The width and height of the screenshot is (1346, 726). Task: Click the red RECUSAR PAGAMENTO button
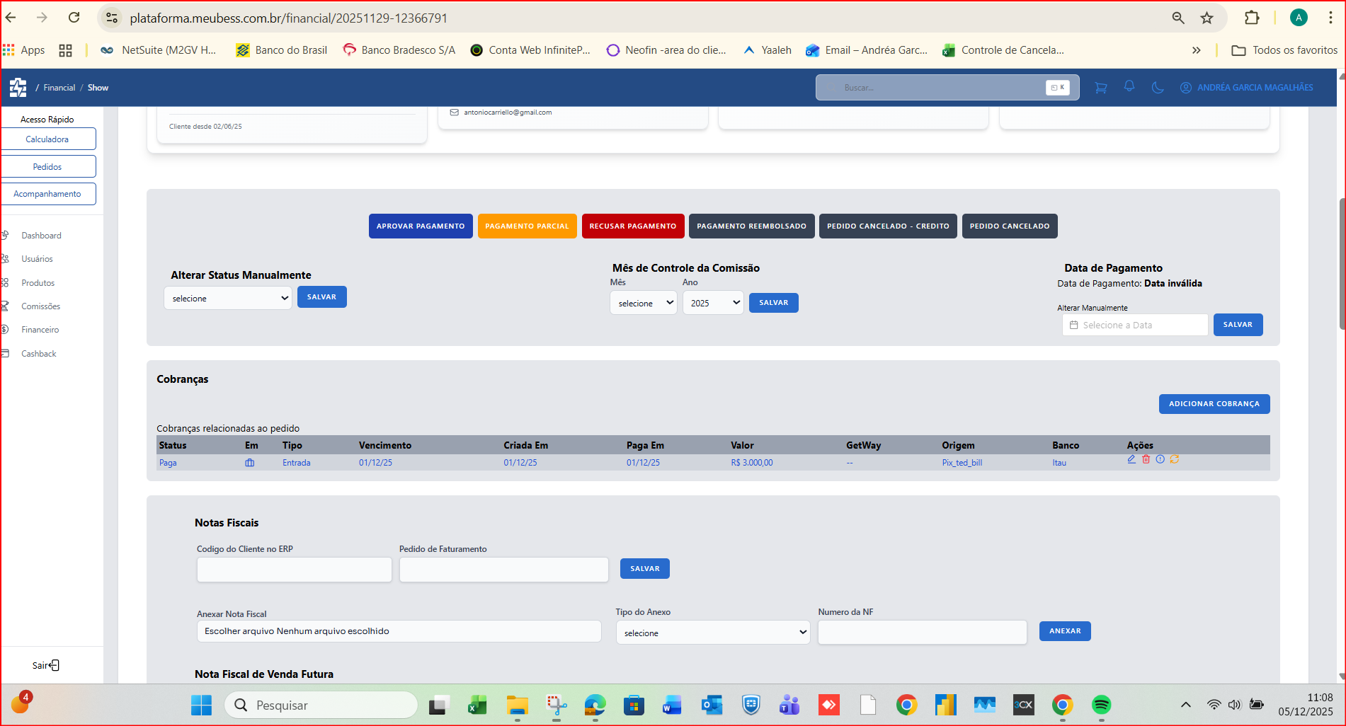632,226
